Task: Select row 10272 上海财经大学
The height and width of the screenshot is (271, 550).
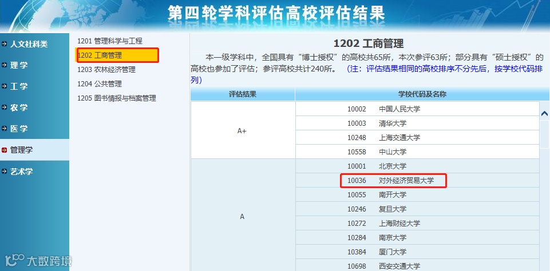Action: click(417, 224)
